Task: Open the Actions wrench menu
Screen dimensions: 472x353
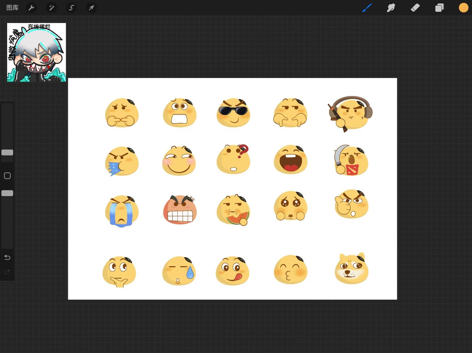Action: pyautogui.click(x=31, y=8)
